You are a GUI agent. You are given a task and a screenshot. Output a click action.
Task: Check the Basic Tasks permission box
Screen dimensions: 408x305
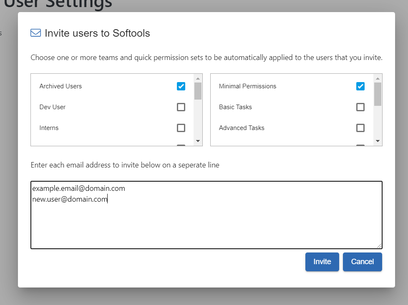360,107
